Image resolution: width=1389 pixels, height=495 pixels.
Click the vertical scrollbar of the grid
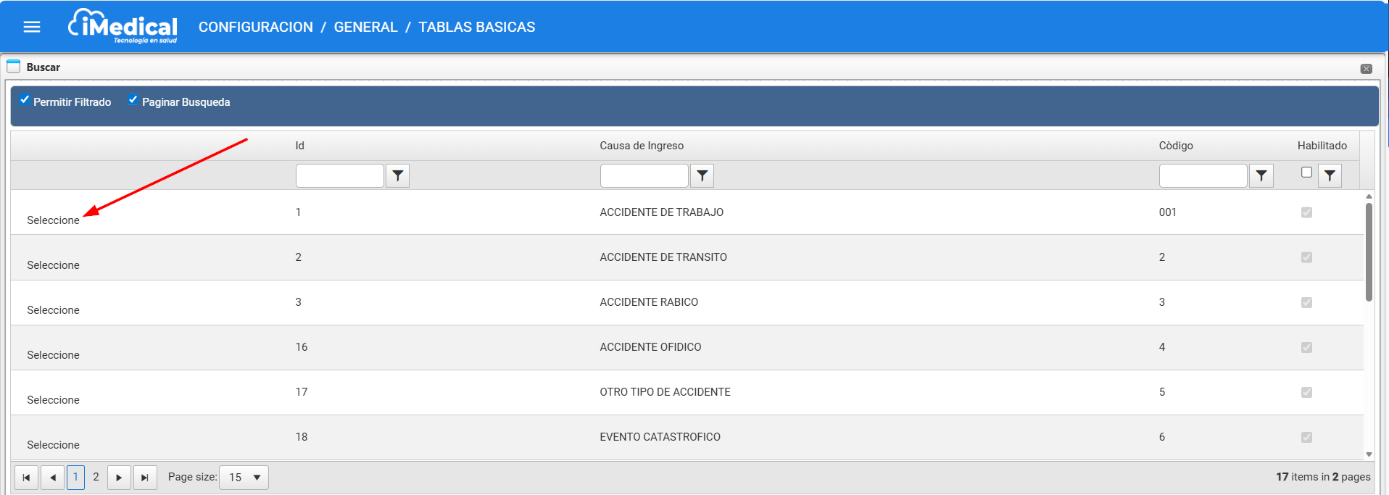point(1369,252)
